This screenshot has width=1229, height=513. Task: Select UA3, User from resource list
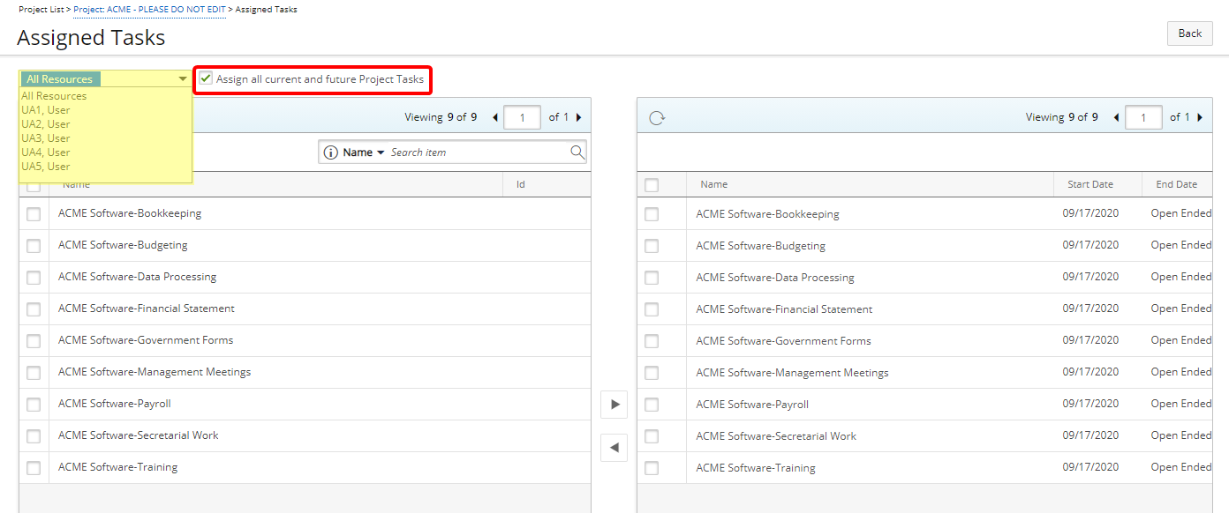[x=46, y=138]
